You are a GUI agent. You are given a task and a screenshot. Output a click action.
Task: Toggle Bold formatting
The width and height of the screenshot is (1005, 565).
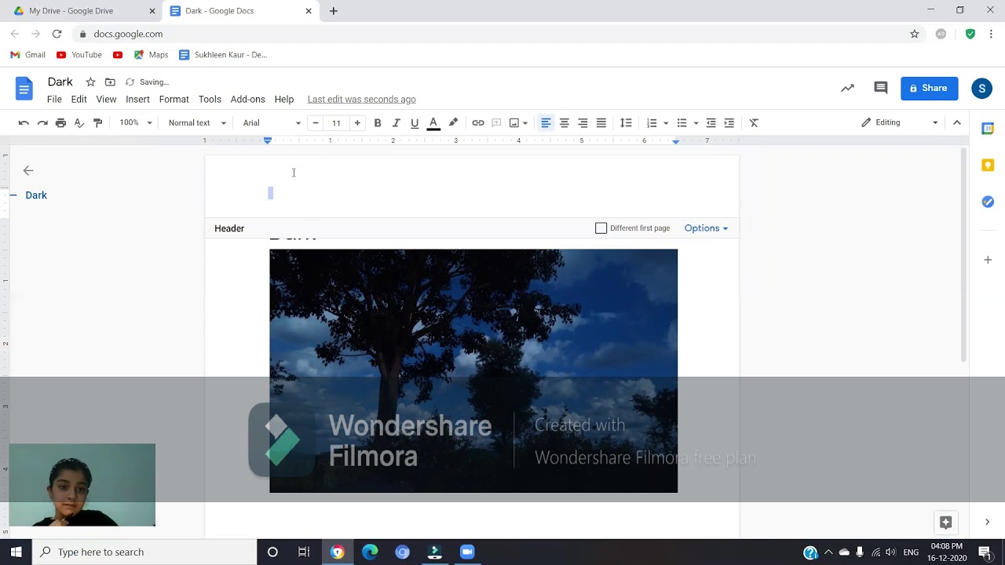click(x=378, y=122)
